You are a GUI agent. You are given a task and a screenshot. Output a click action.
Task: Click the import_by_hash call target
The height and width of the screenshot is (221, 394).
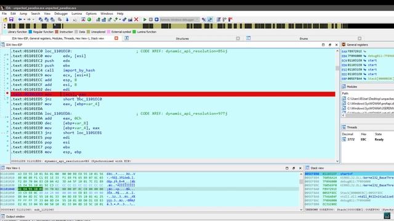click(79, 71)
